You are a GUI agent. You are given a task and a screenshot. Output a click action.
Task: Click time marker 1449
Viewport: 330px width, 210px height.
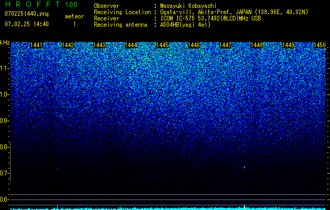(x=289, y=45)
